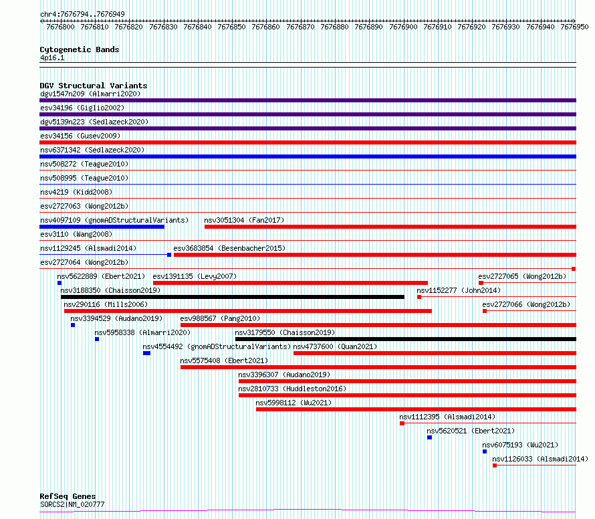Image resolution: width=595 pixels, height=519 pixels.
Task: Open variant nsv6371342 (Sedlazeck2020) label
Action: [92, 150]
